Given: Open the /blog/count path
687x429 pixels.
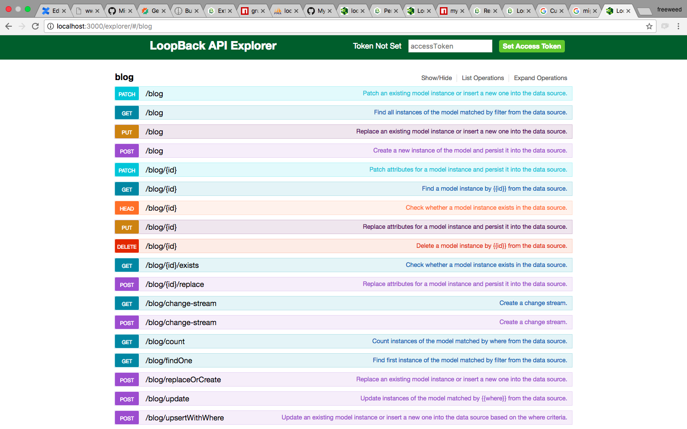Looking at the screenshot, I should 165,341.
